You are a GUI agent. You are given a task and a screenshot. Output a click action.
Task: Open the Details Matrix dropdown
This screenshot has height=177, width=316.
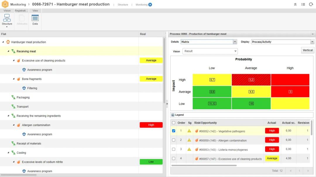coord(235,42)
